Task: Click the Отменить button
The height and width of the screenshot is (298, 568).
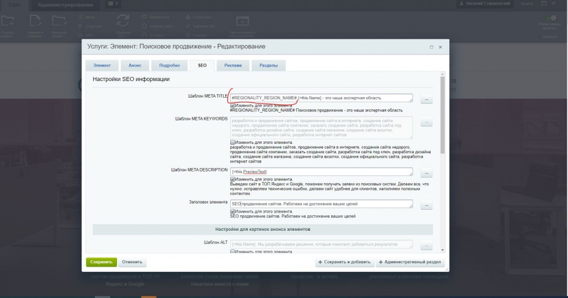Action: click(133, 262)
